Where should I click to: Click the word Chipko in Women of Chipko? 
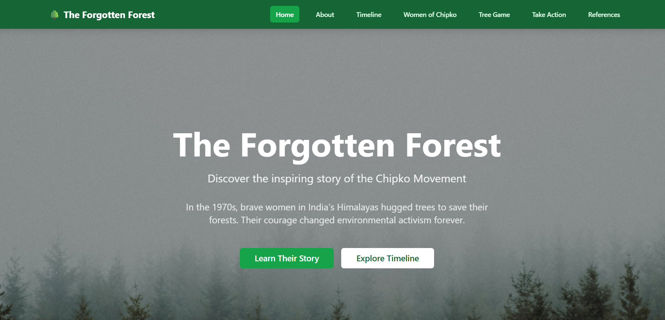(x=446, y=15)
